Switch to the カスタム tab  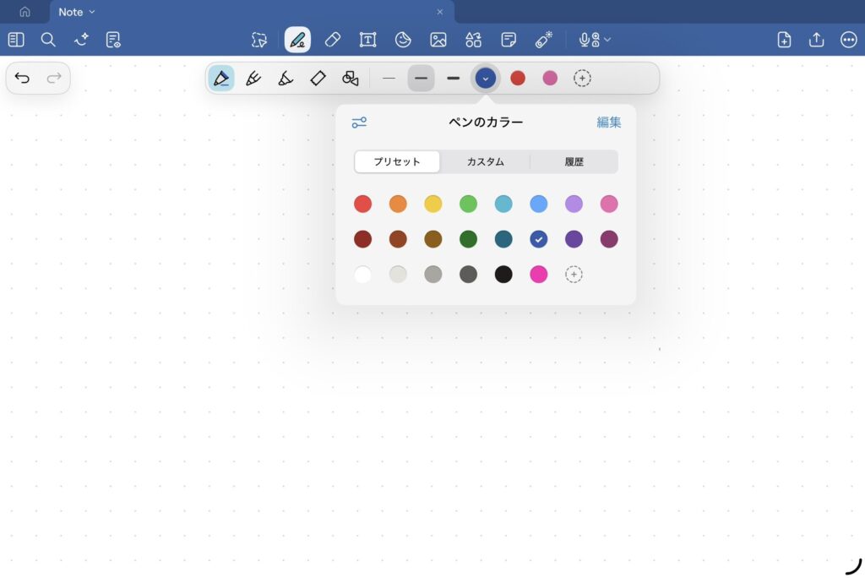click(485, 161)
